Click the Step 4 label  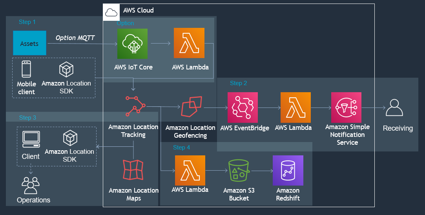(x=181, y=148)
